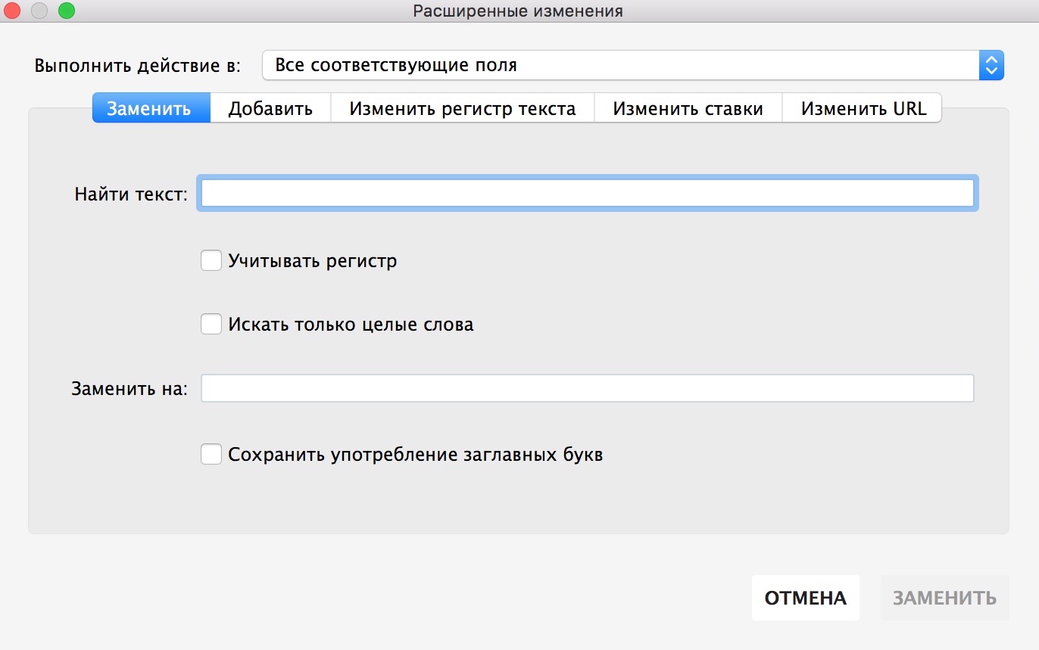The height and width of the screenshot is (650, 1039).
Task: Click inside the Найти текст field
Action: 587,193
